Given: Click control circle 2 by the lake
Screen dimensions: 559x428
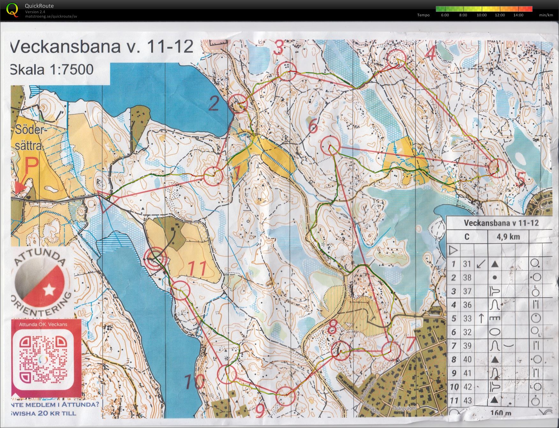Looking at the screenshot, I should pos(239,104).
